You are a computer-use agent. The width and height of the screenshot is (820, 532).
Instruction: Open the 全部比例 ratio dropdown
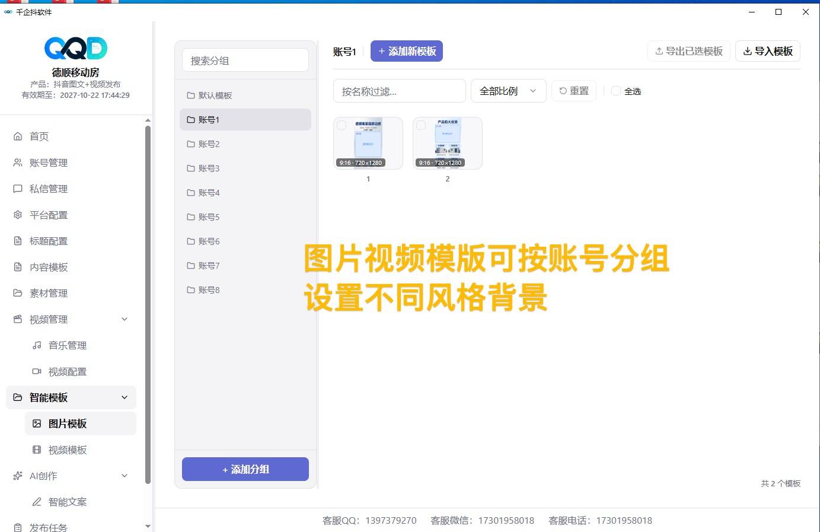508,91
